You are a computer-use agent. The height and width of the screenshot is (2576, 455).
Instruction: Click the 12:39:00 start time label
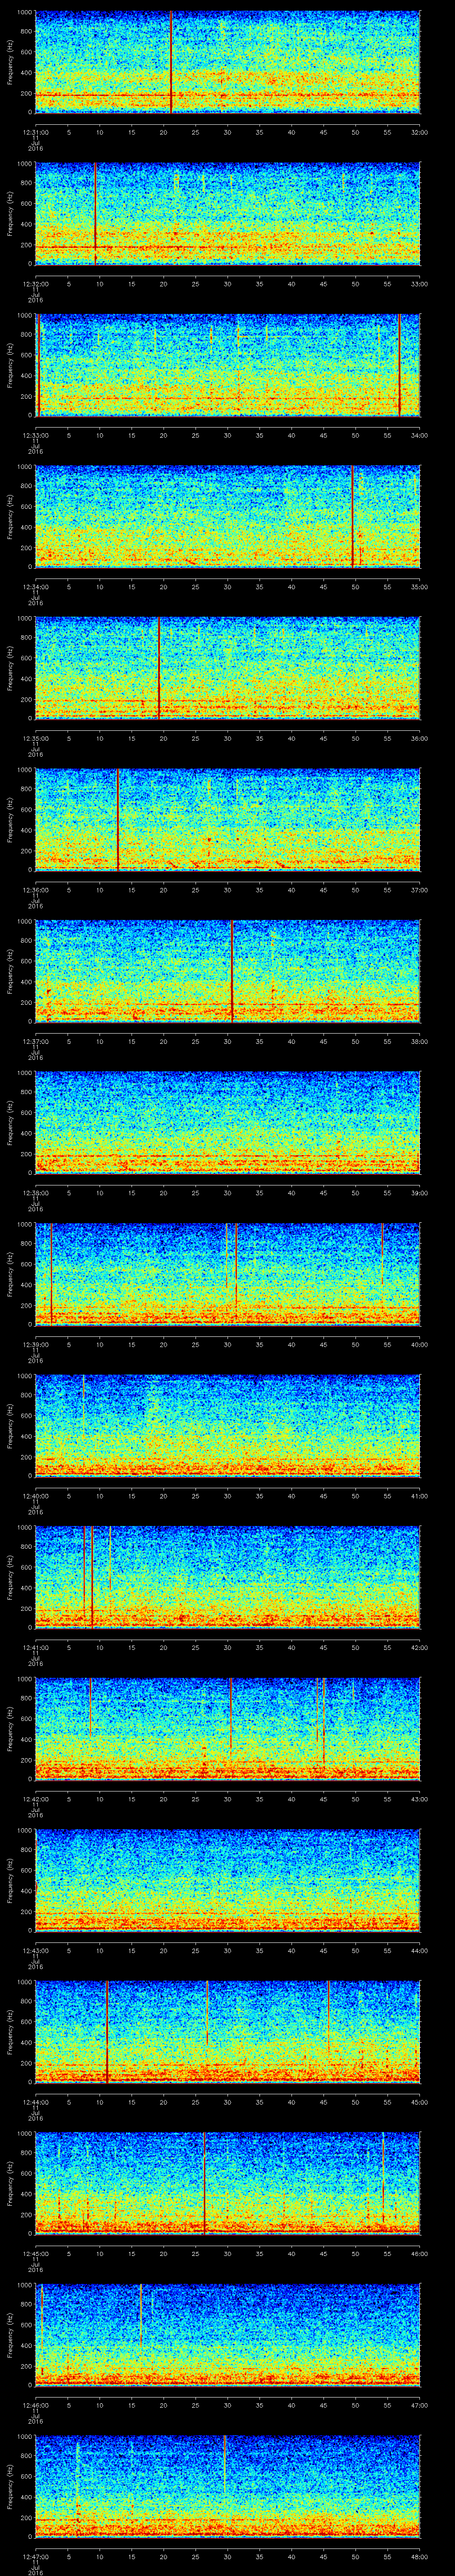pyautogui.click(x=35, y=1344)
